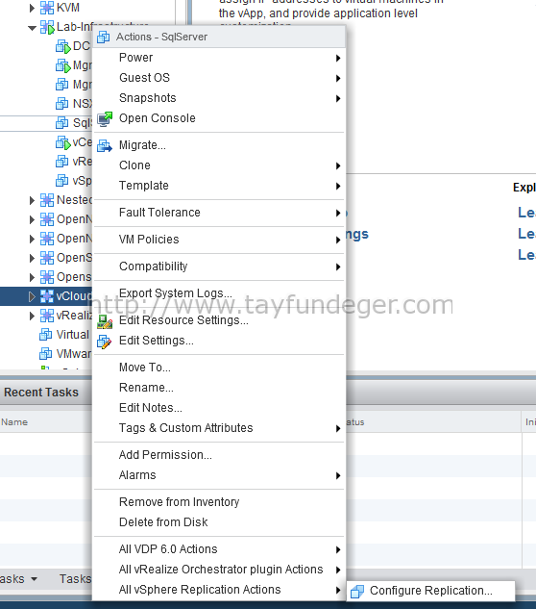Open All VDP 6.0 Actions submenu
Image resolution: width=536 pixels, height=609 pixels.
click(x=219, y=549)
